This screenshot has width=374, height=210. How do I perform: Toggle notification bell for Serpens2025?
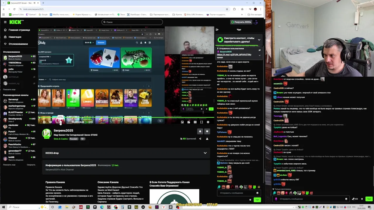coord(200,132)
